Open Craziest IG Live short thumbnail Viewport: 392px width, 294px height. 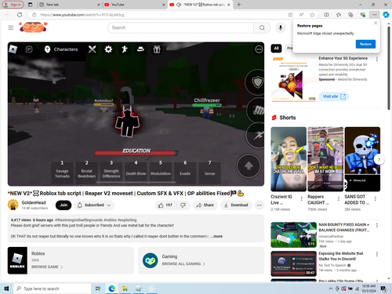pyautogui.click(x=289, y=159)
